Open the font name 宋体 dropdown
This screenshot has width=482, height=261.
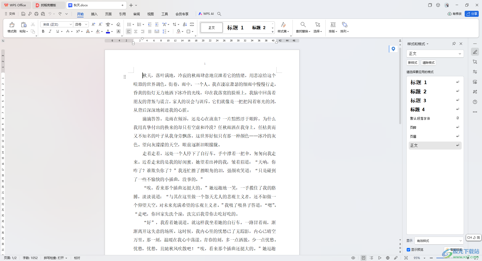pos(71,24)
